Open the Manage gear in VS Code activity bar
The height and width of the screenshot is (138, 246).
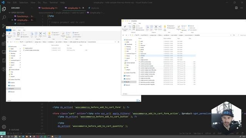tap(4, 127)
